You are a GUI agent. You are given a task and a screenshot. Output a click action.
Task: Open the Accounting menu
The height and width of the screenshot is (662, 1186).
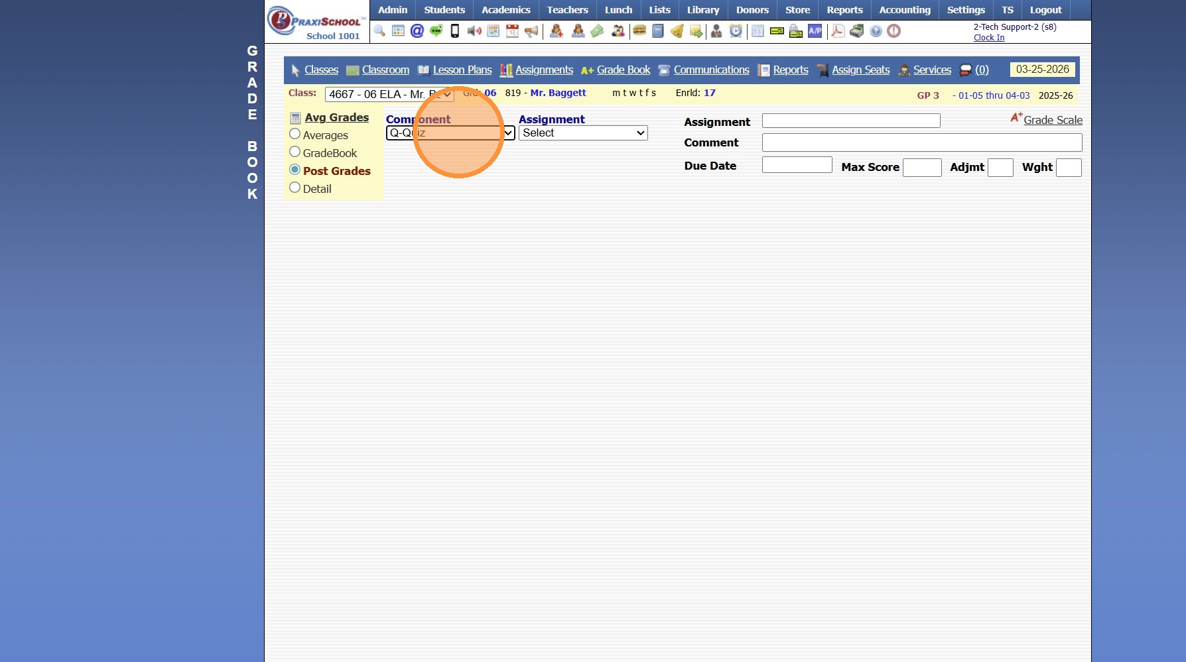click(905, 10)
